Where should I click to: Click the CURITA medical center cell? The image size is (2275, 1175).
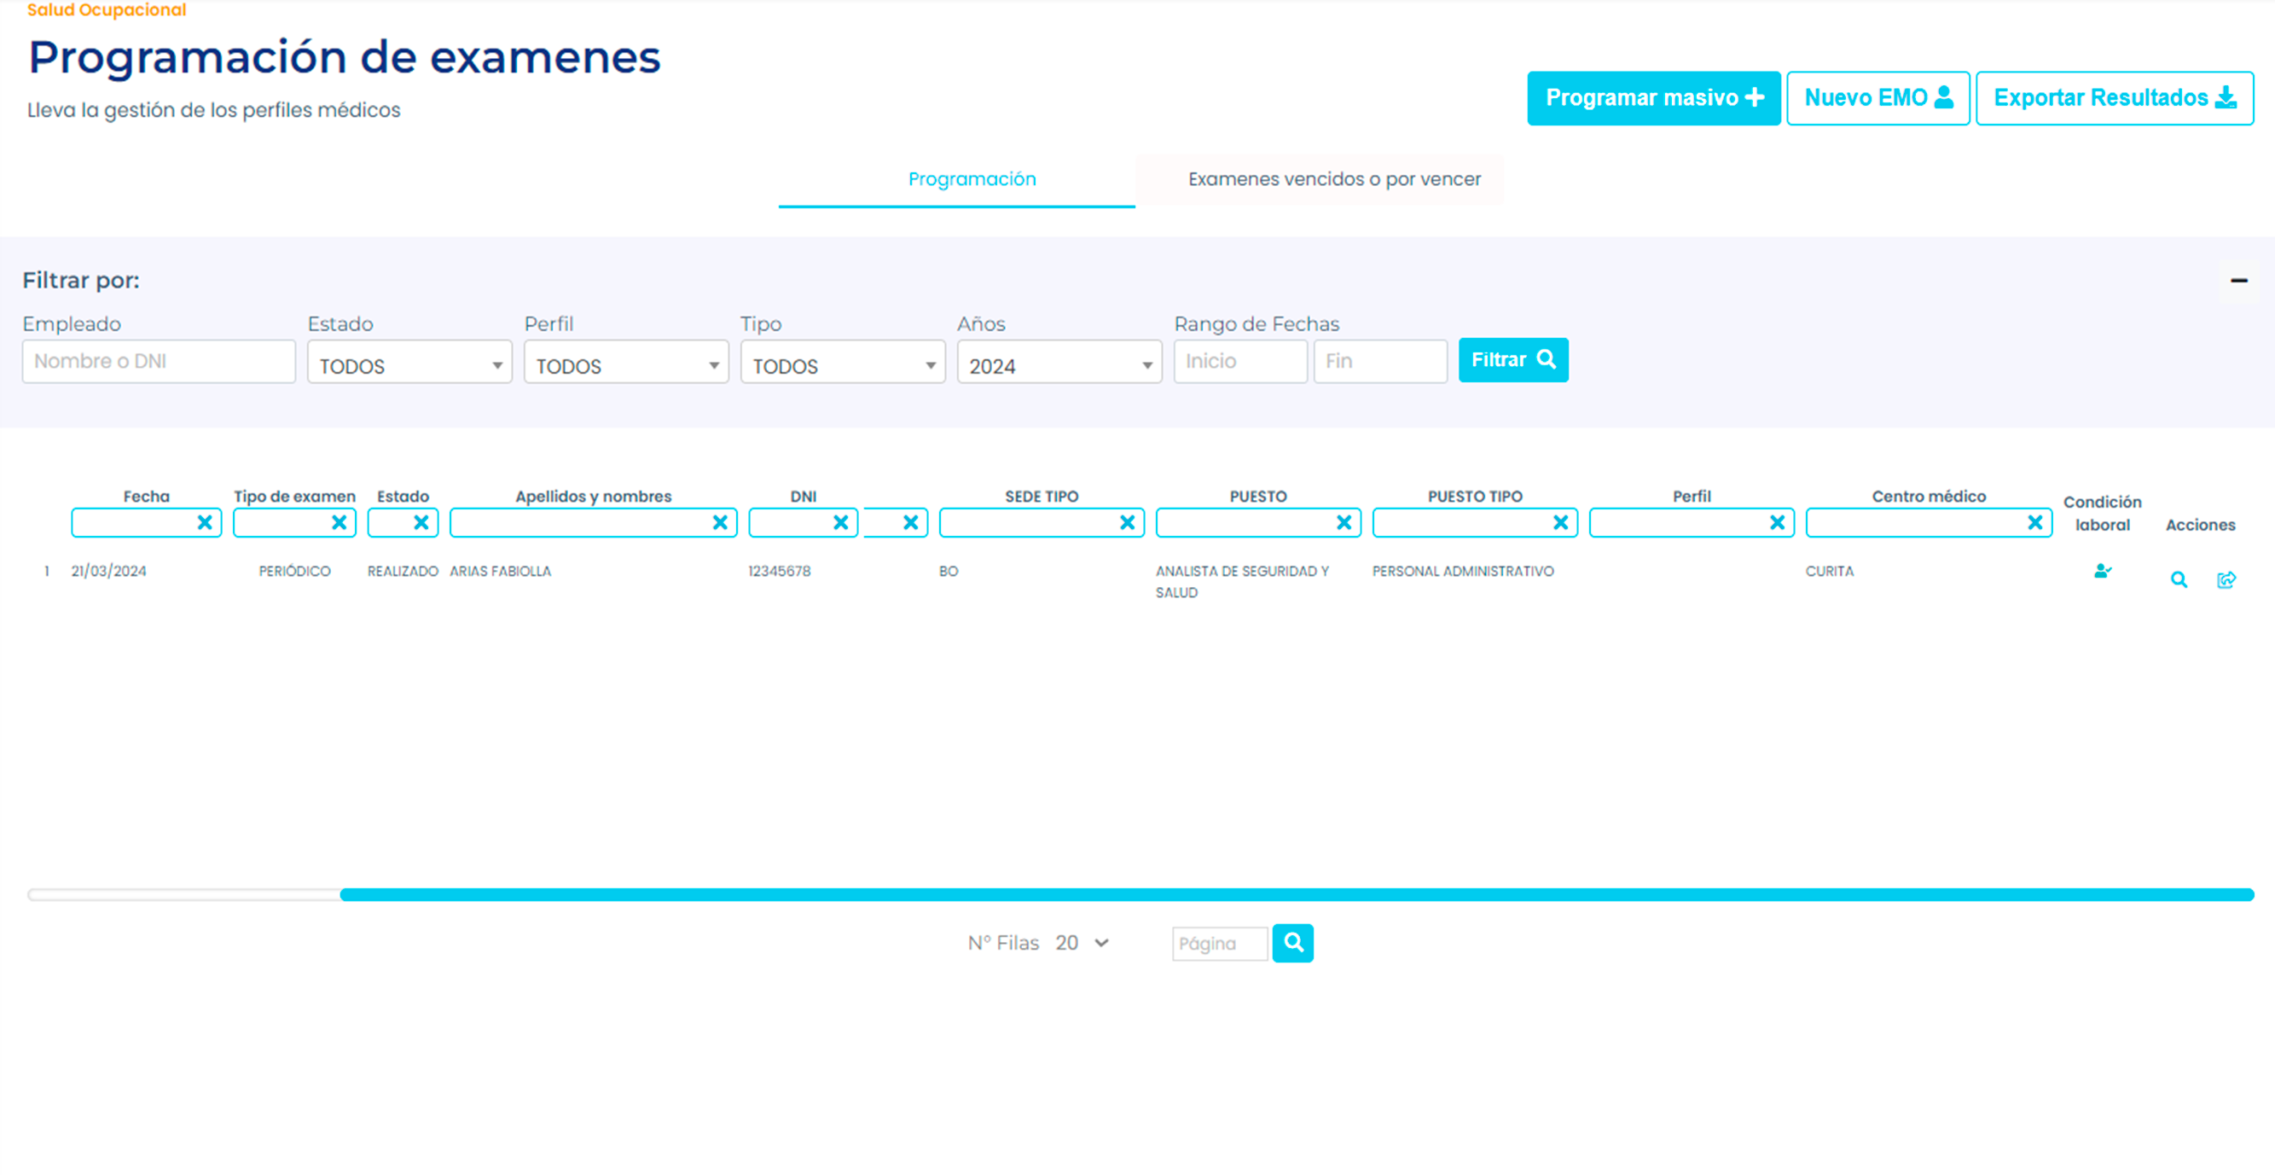[1829, 572]
